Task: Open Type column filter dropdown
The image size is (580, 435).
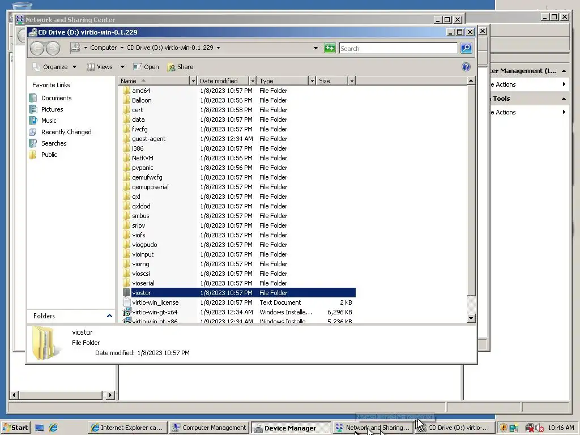Action: pos(312,81)
